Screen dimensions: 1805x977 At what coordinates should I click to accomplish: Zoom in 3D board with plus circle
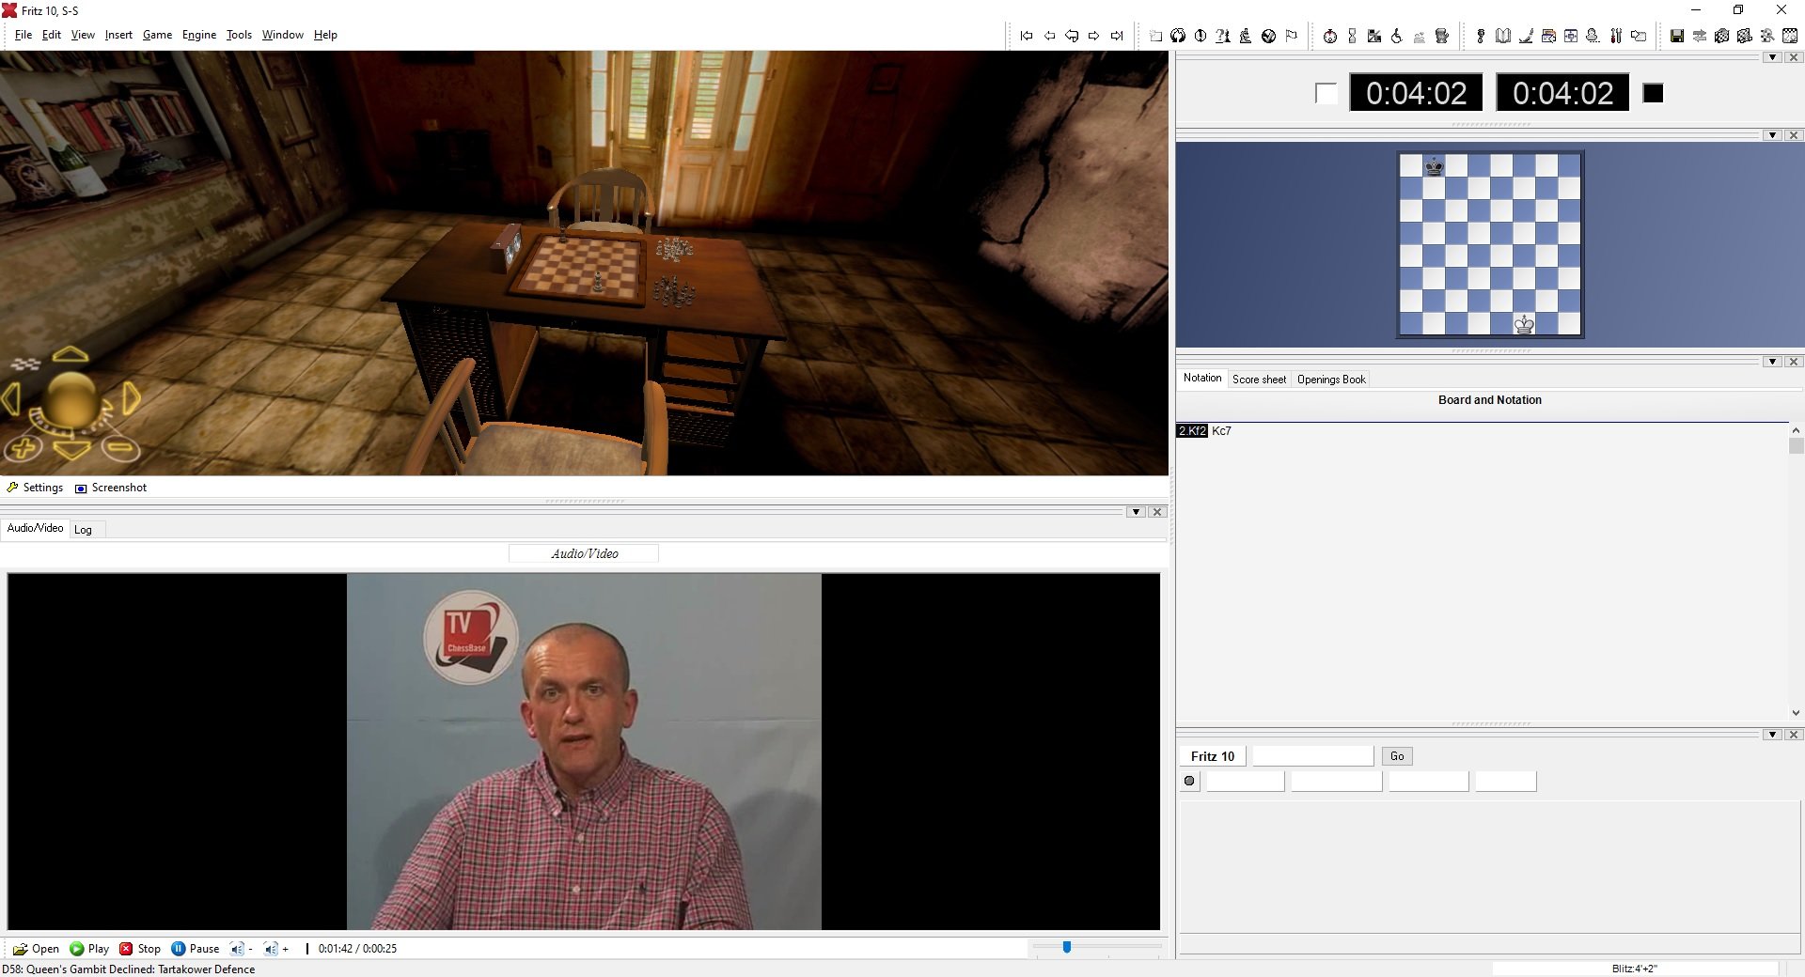24,448
